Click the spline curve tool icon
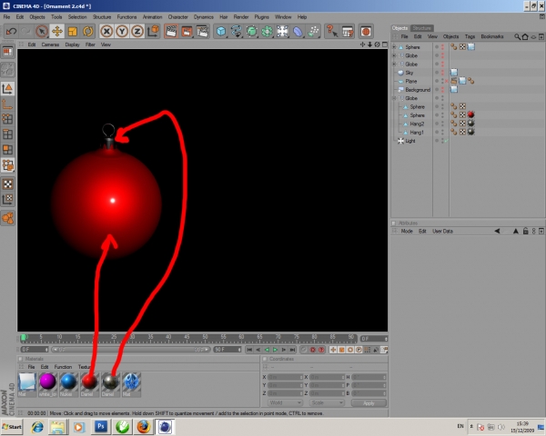This screenshot has height=436, width=546. (x=236, y=31)
